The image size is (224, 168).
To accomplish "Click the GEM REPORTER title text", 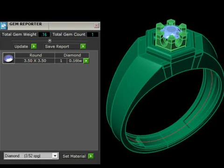I will click(x=26, y=24).
